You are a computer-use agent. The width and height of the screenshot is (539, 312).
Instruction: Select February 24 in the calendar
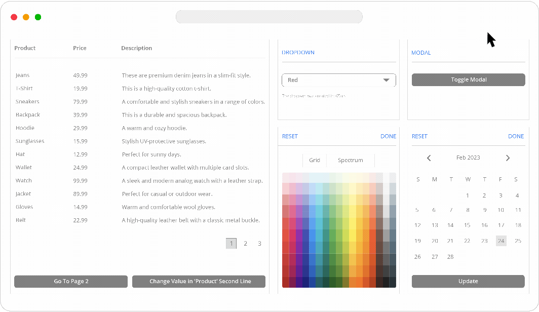[x=501, y=241]
